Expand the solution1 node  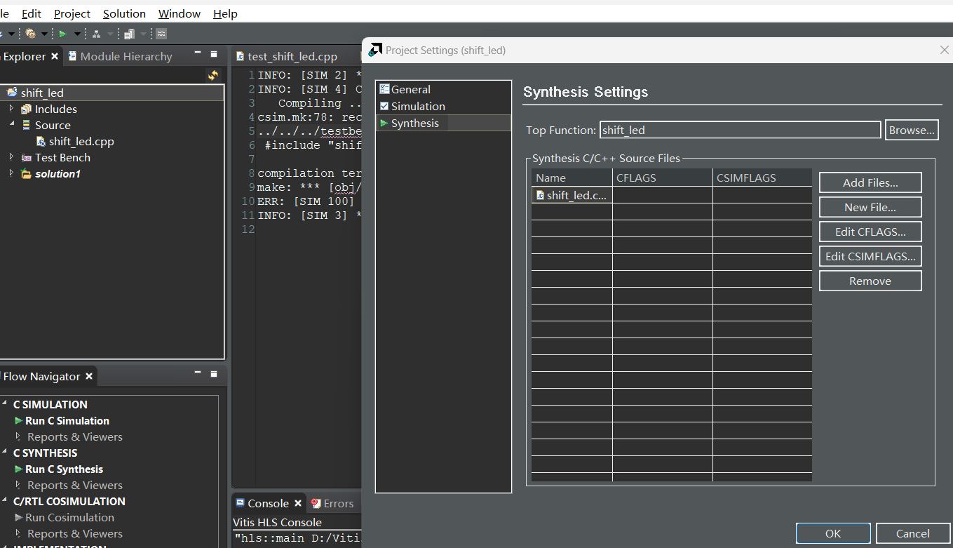coord(11,173)
